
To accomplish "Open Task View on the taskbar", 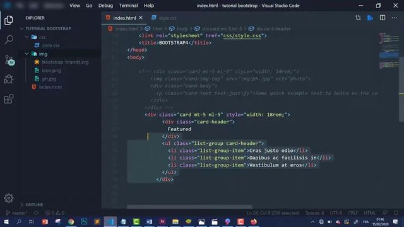I will coord(32,221).
